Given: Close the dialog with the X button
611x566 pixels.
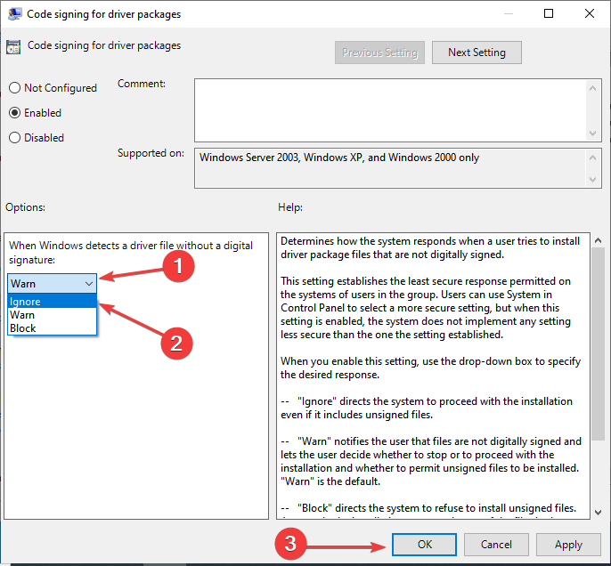Looking at the screenshot, I should point(589,13).
